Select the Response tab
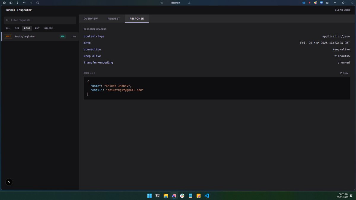 tap(137, 19)
